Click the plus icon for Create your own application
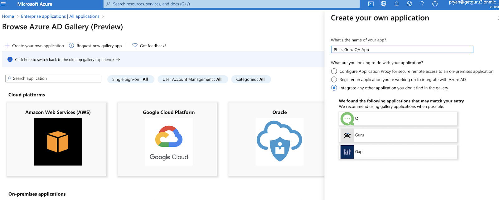Viewport: 499px width, 200px height. coord(7,45)
